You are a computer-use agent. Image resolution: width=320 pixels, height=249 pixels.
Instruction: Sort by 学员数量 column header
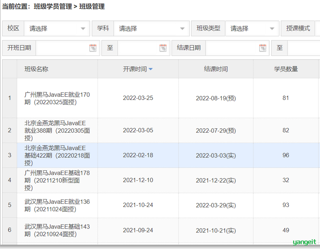pos(286,69)
